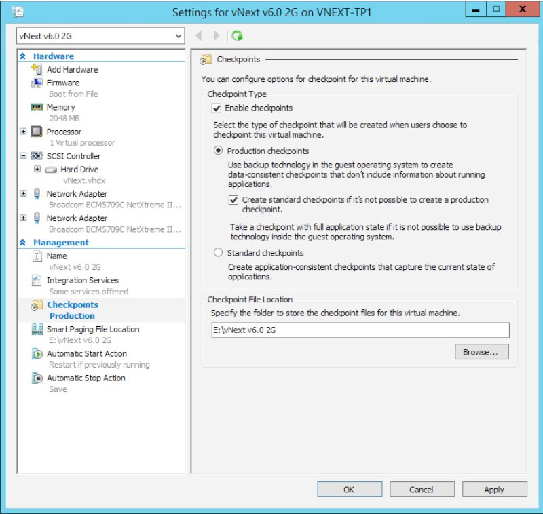543x514 pixels.
Task: Click 2048 MB memory value
Action: point(64,118)
